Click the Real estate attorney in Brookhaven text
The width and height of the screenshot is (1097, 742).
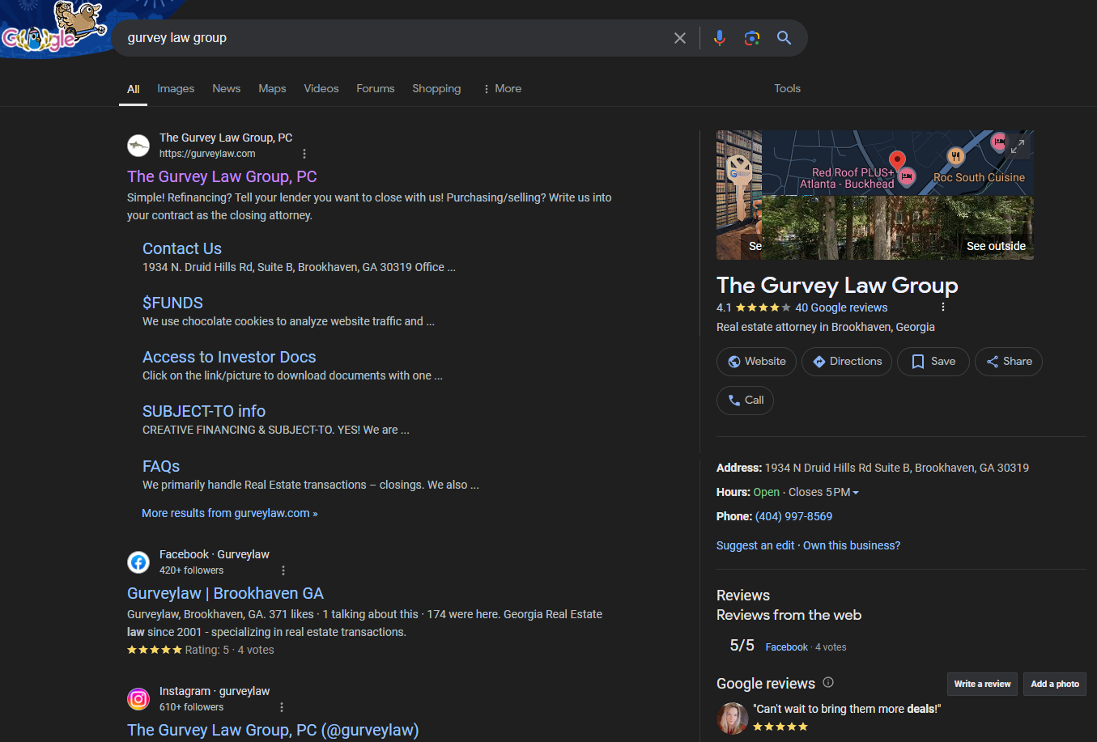coord(826,327)
